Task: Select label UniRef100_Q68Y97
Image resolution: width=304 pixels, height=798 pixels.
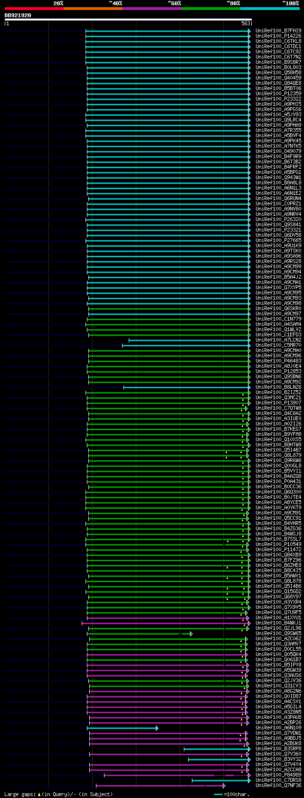Action: point(278,596)
